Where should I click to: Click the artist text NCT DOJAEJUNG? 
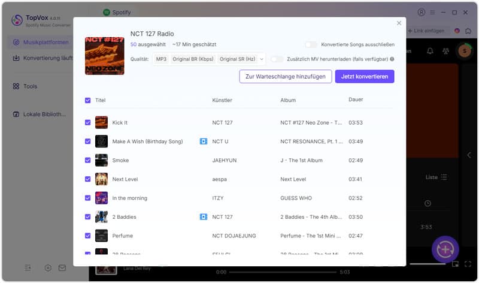point(234,236)
